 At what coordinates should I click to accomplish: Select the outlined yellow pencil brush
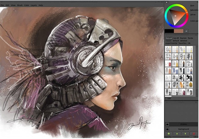point(175,63)
